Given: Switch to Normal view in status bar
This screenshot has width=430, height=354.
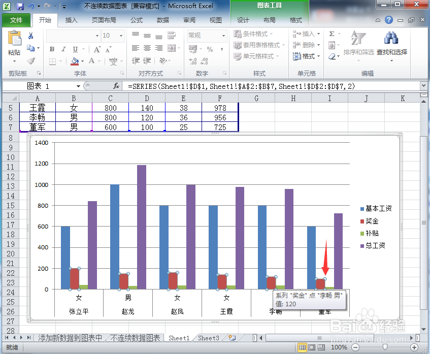Looking at the screenshot, I should [x=302, y=347].
